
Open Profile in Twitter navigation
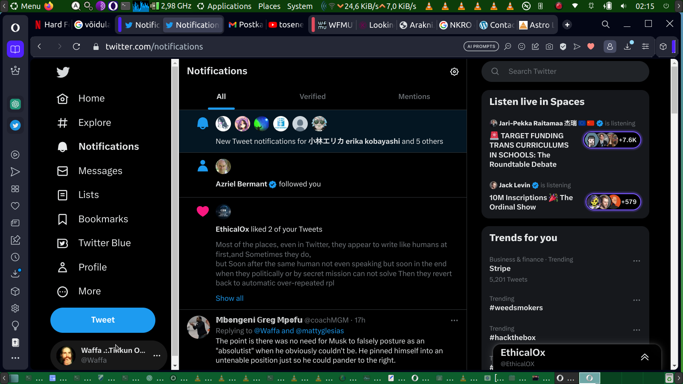pyautogui.click(x=82, y=268)
